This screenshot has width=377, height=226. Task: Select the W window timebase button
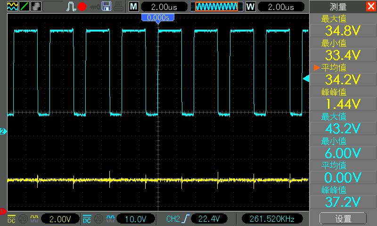pos(250,7)
